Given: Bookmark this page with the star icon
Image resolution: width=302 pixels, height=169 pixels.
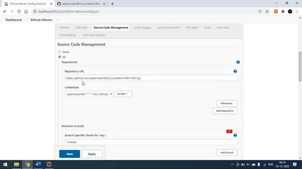Looking at the screenshot, I should (x=267, y=11).
